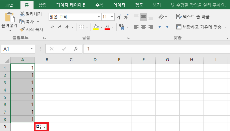Open the Review (검토) tab

point(139,5)
